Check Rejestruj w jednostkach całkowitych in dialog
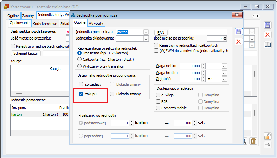This screenshot has width=277, height=158. click(156, 45)
